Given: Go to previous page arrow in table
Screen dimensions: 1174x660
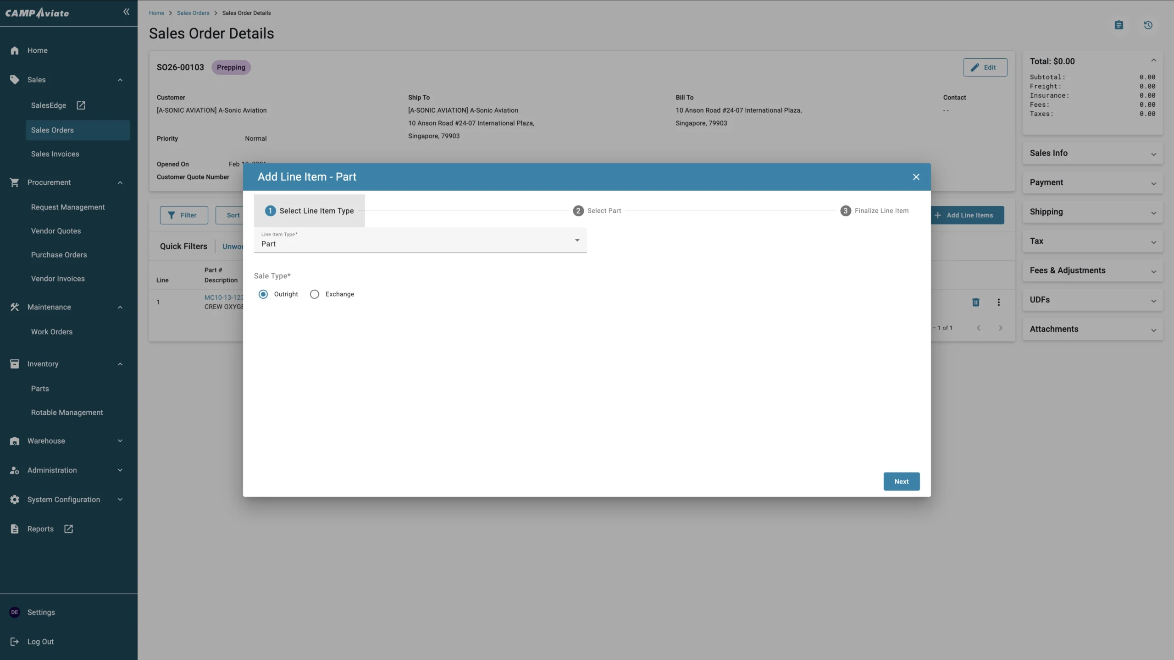Looking at the screenshot, I should [x=979, y=328].
